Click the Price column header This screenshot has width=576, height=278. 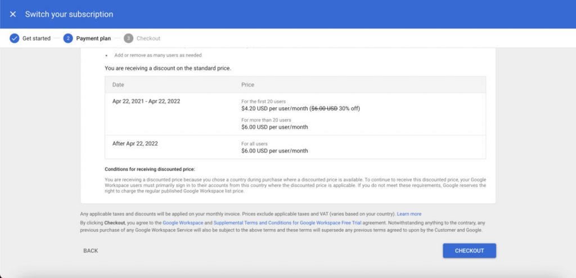(x=247, y=84)
